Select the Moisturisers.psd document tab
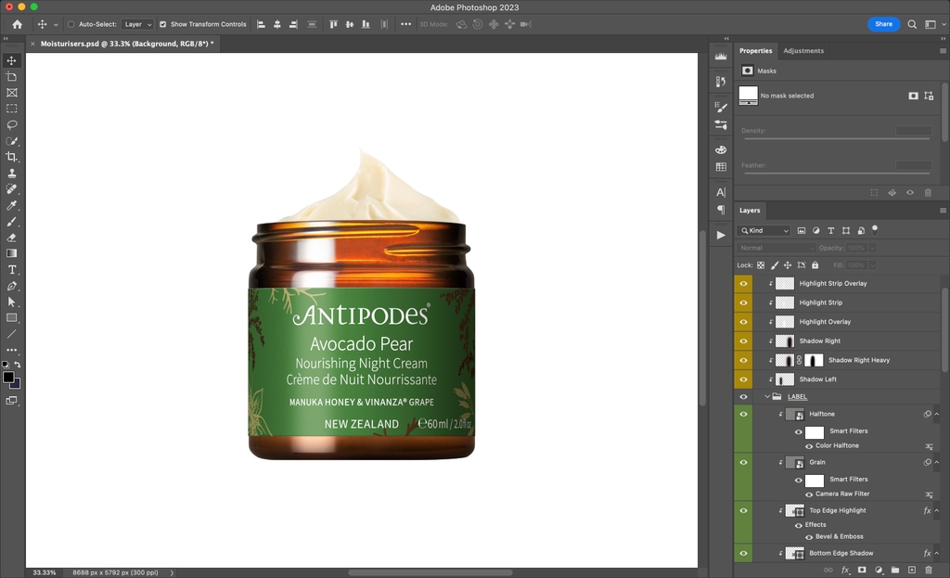 pyautogui.click(x=127, y=44)
